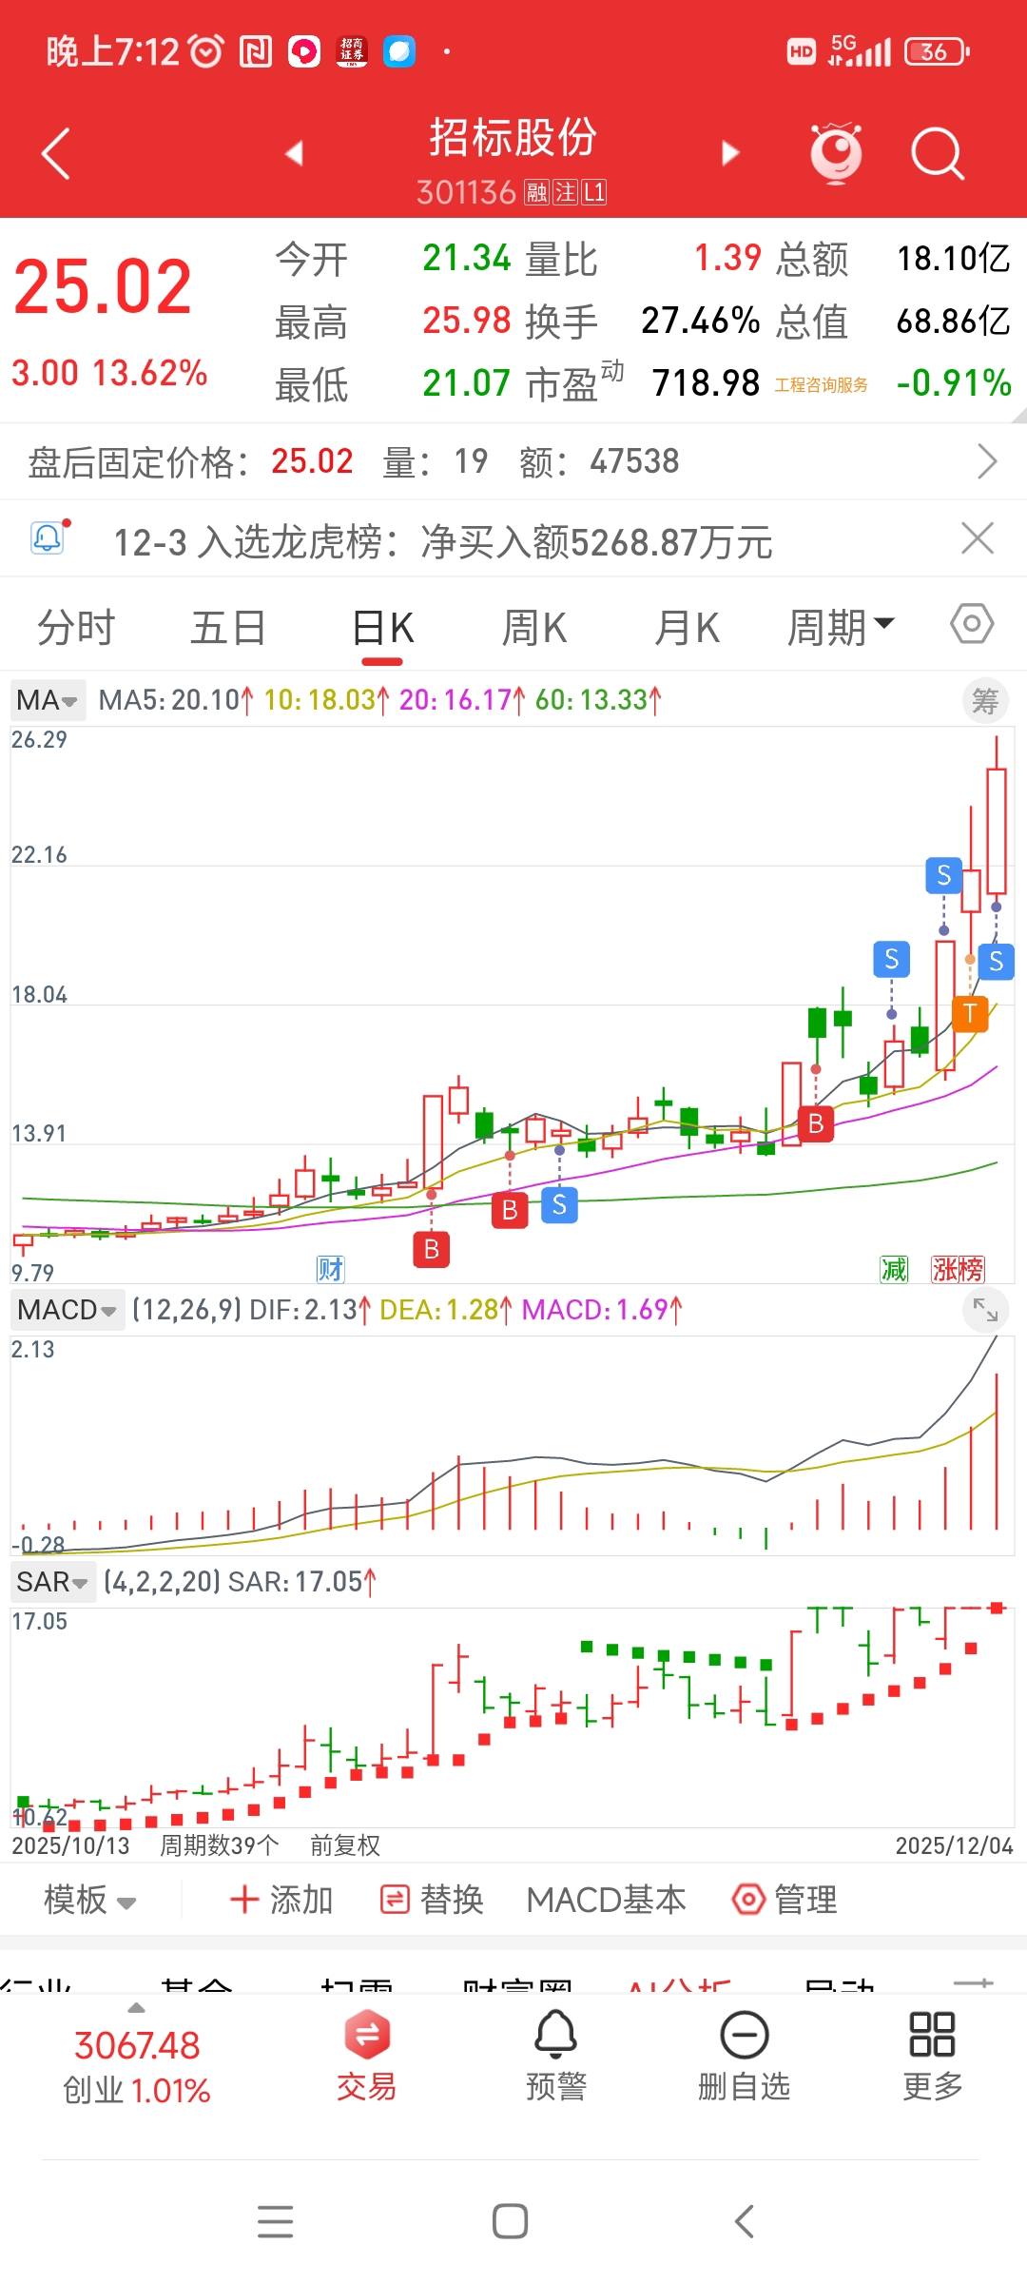Tap the 财 marker on the chart
Image resolution: width=1027 pixels, height=2283 pixels.
click(330, 1269)
